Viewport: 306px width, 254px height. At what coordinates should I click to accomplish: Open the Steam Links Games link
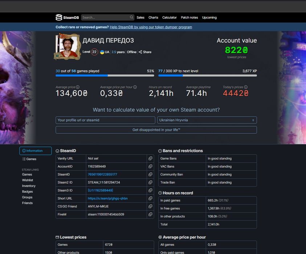[x=27, y=175]
